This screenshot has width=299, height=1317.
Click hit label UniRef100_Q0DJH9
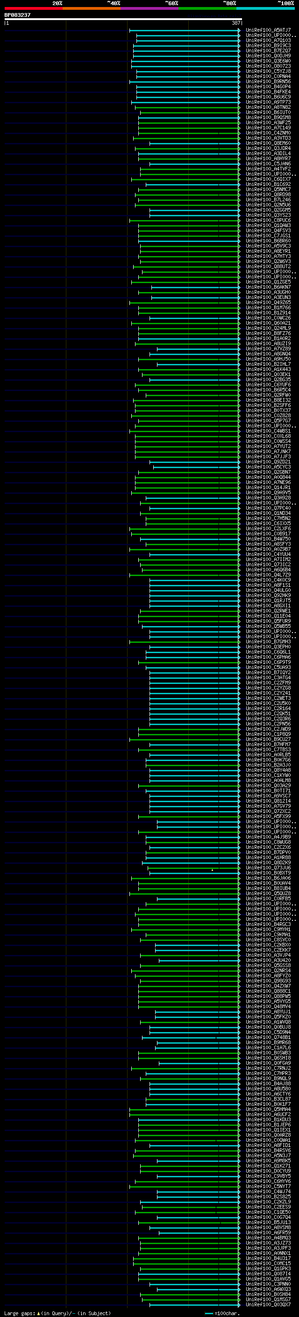268,56
